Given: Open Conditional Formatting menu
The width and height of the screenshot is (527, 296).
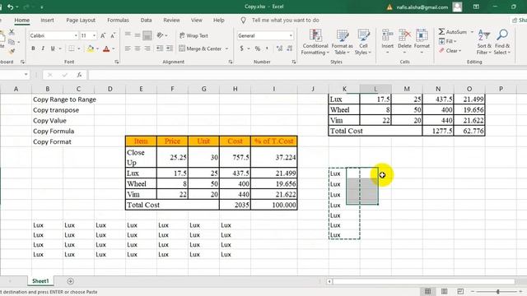Looking at the screenshot, I should (315, 42).
